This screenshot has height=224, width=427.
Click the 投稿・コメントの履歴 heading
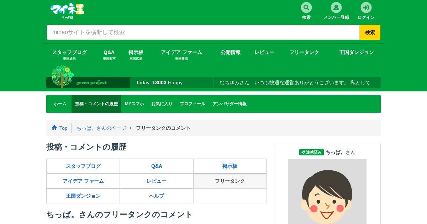click(86, 147)
